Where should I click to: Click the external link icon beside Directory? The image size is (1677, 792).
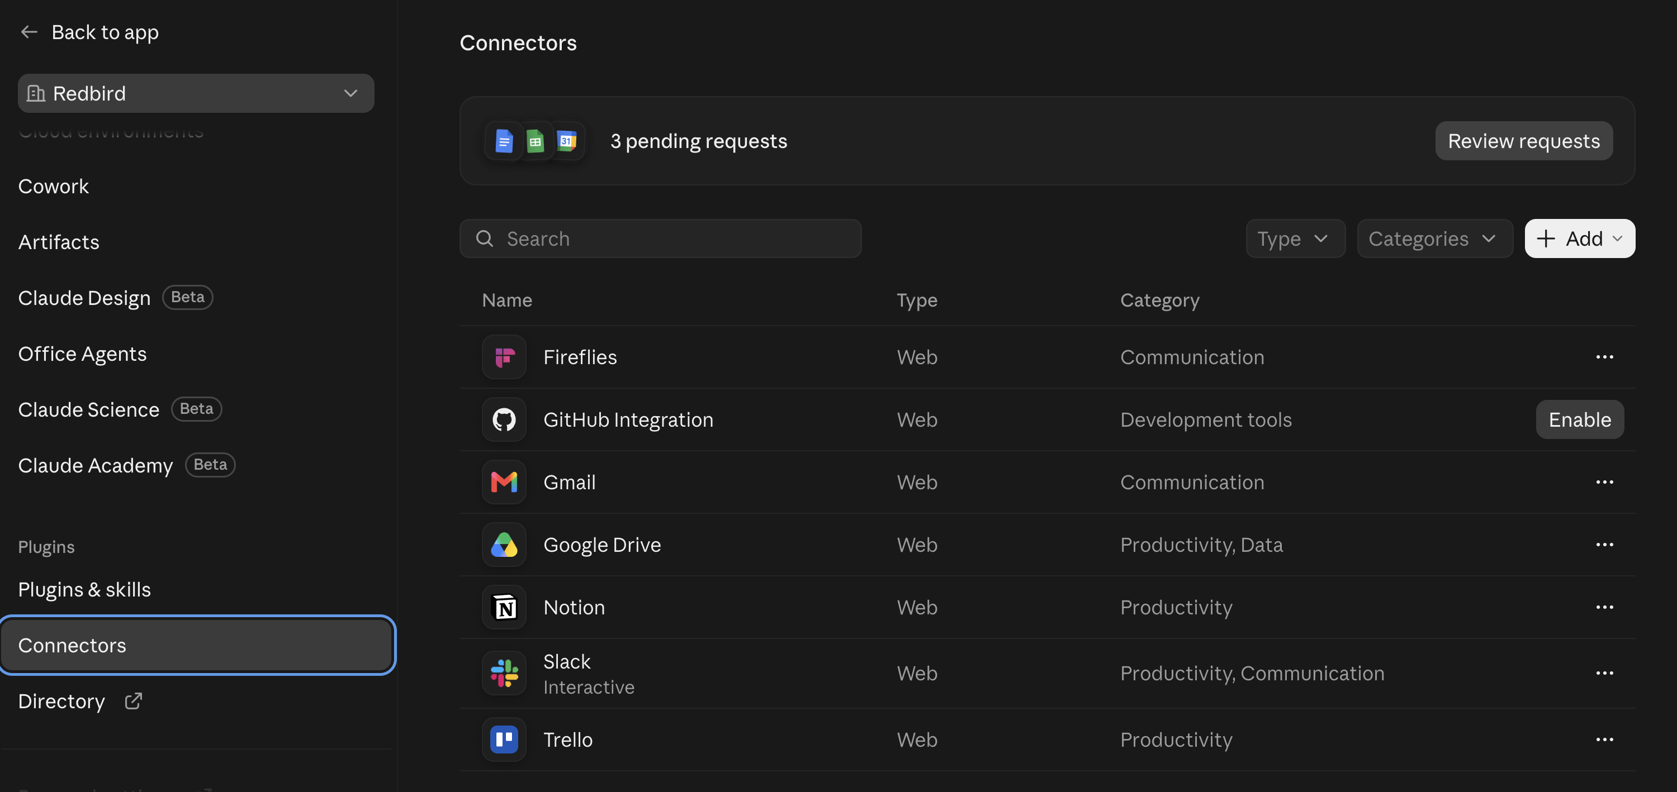(x=134, y=701)
